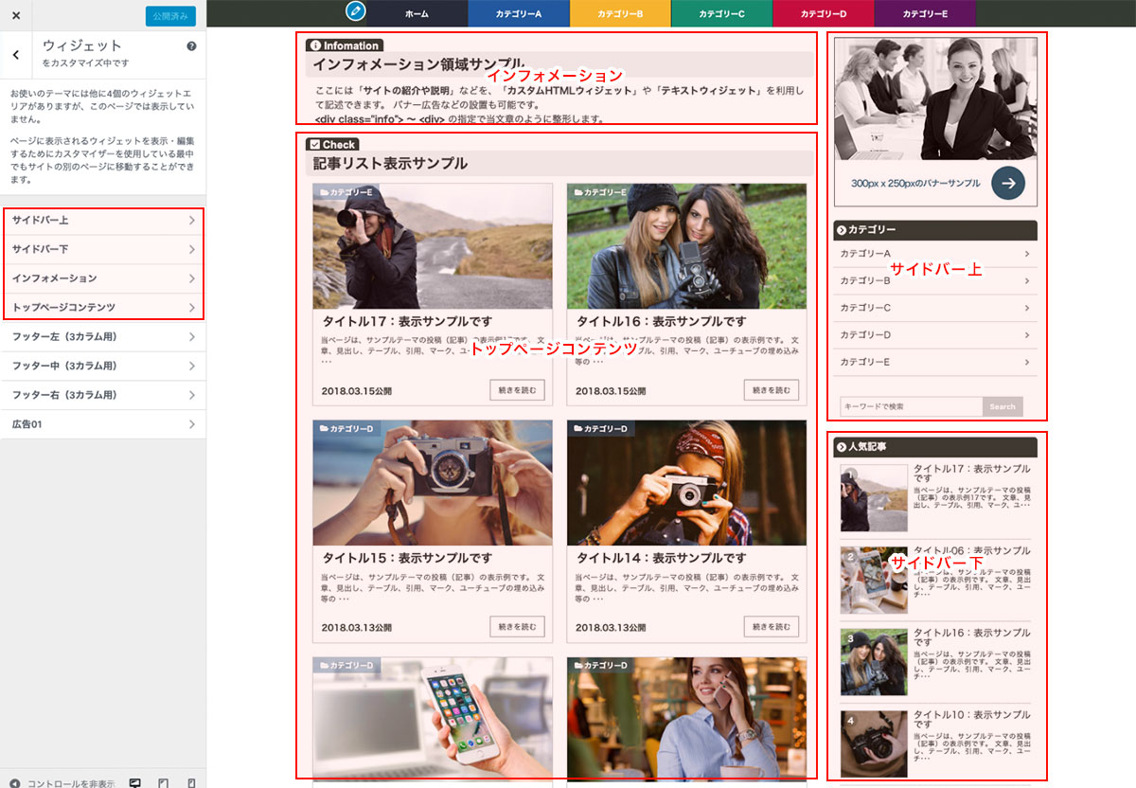Open the タイトル14：表示サンプルです headline
The width and height of the screenshot is (1136, 788).
tap(661, 558)
